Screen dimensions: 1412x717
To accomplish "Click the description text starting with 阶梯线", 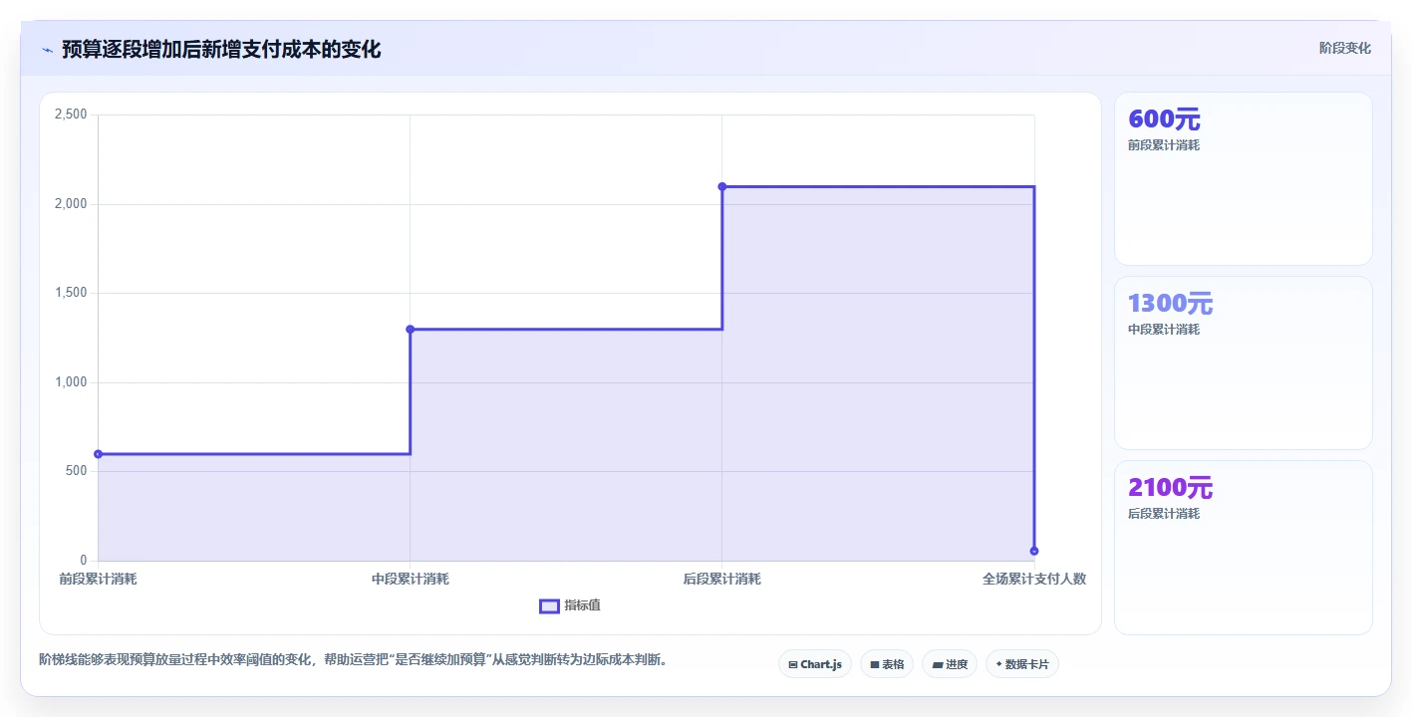I will (353, 659).
